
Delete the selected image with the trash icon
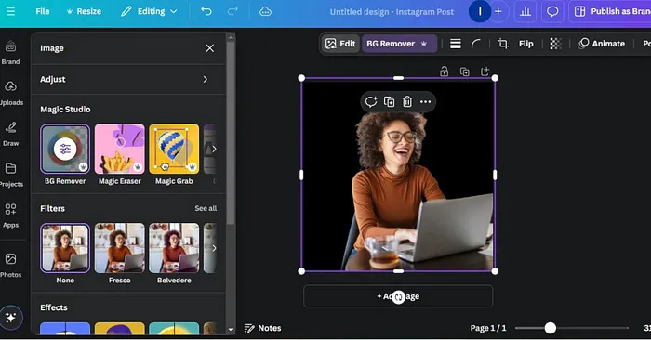click(x=407, y=101)
